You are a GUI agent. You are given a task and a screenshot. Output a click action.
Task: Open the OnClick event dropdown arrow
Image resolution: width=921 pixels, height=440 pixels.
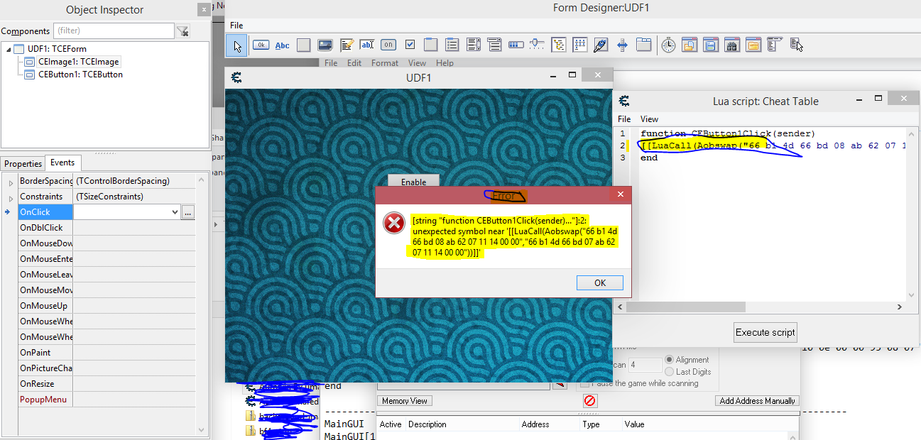click(175, 212)
